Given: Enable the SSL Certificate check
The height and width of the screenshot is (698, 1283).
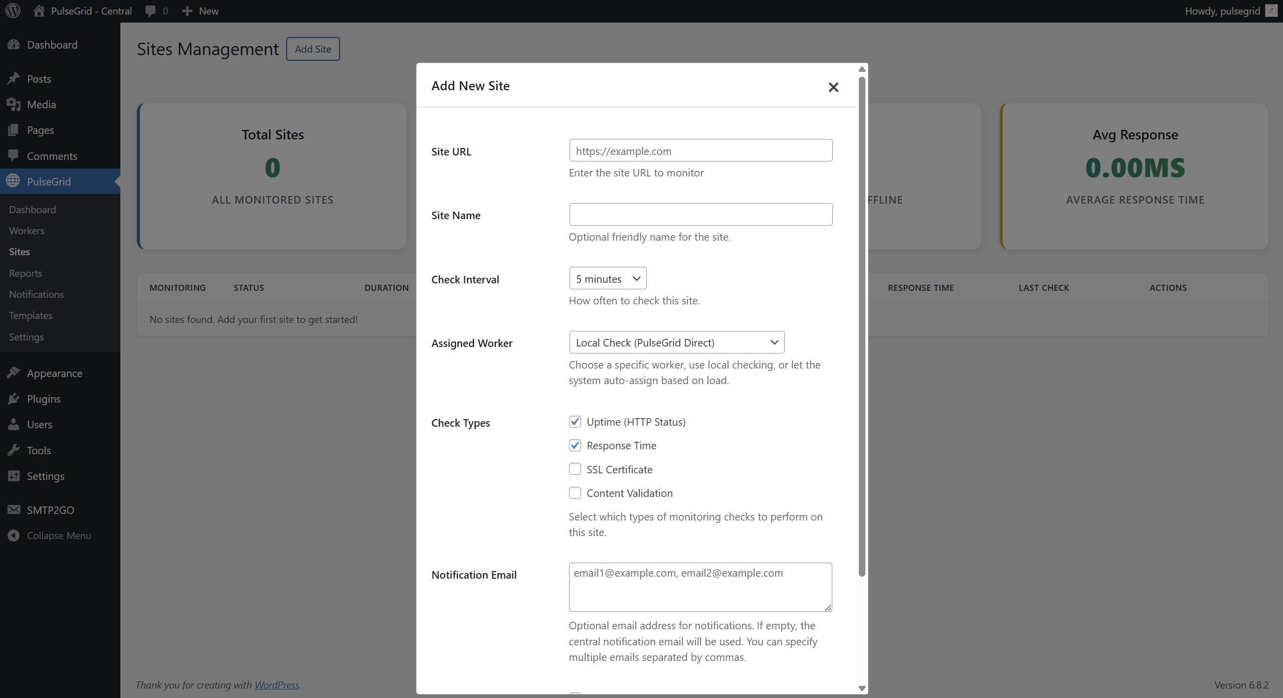Looking at the screenshot, I should [575, 469].
